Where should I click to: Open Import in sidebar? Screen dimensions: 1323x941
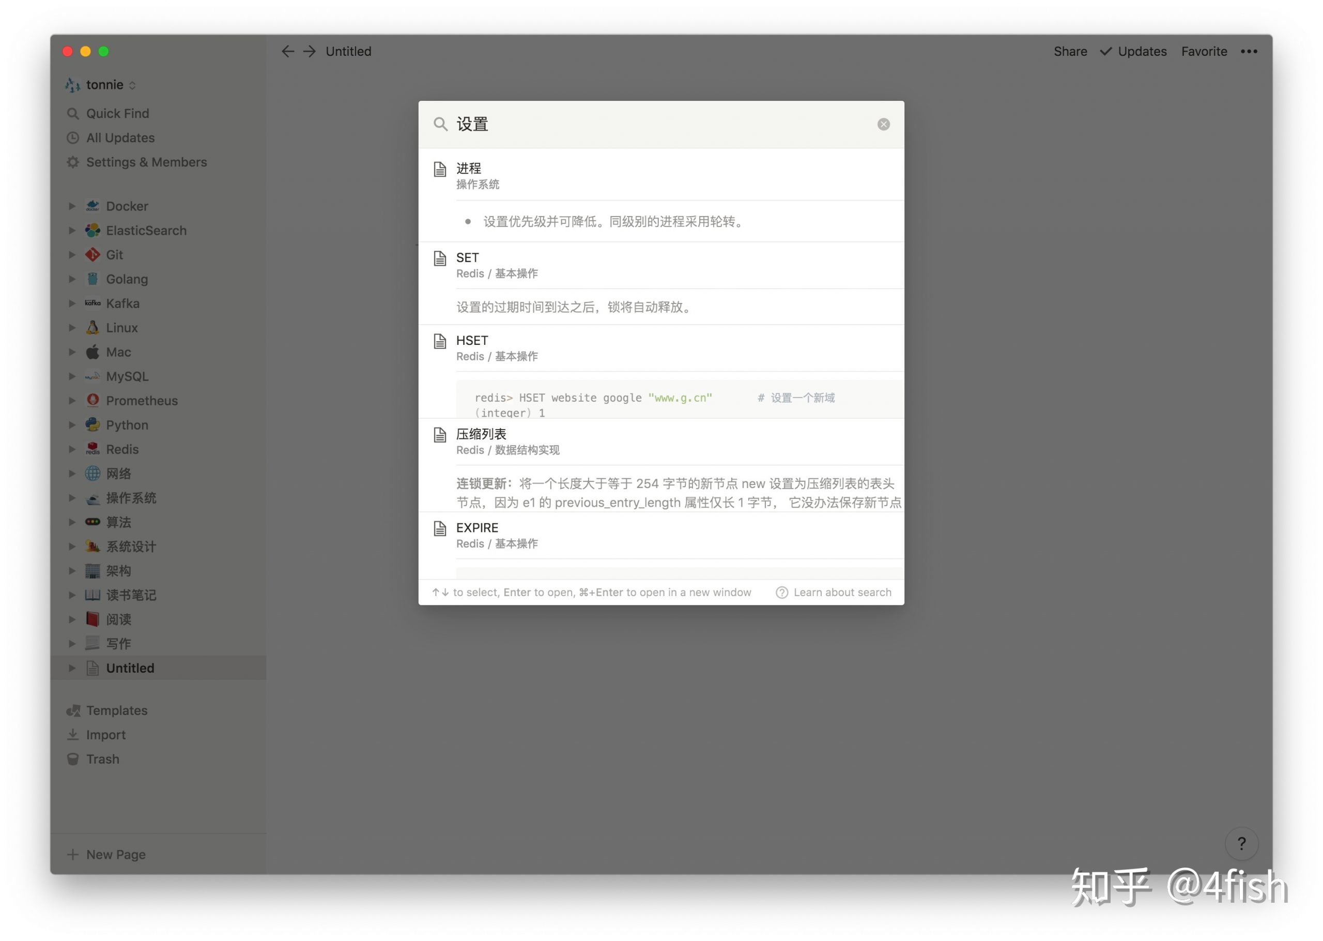[158, 735]
